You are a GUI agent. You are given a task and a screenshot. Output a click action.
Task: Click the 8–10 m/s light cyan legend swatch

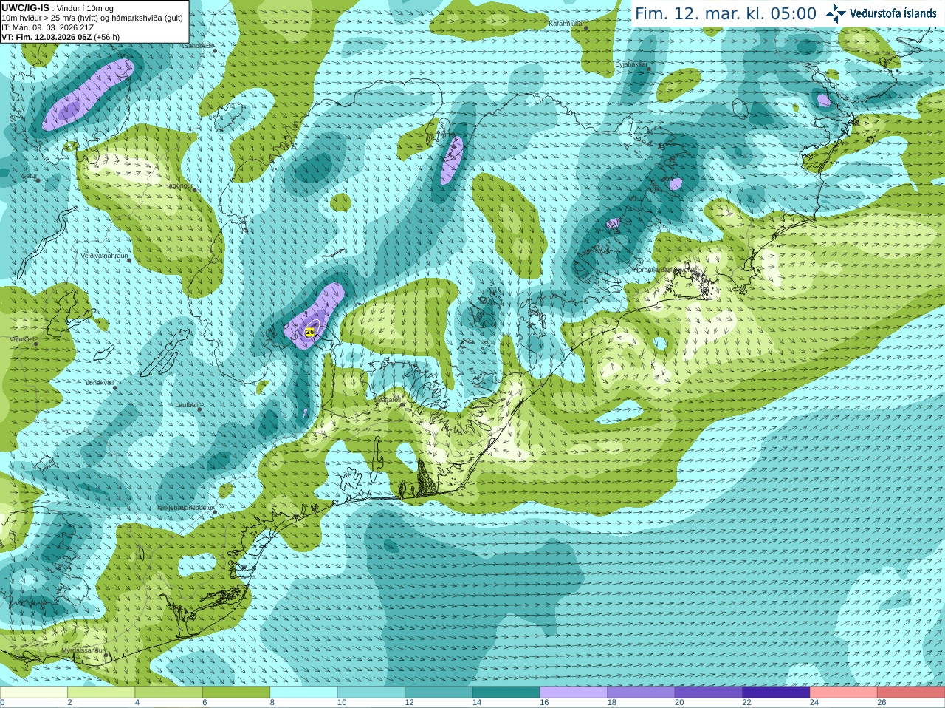pos(304,692)
